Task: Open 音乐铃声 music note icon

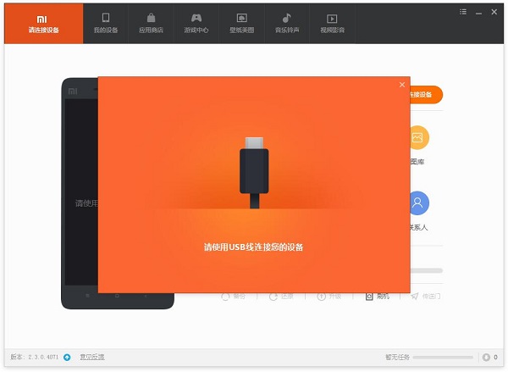Action: click(x=287, y=22)
